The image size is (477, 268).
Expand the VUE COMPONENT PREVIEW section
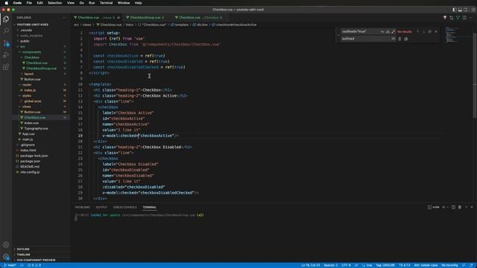[36, 260]
